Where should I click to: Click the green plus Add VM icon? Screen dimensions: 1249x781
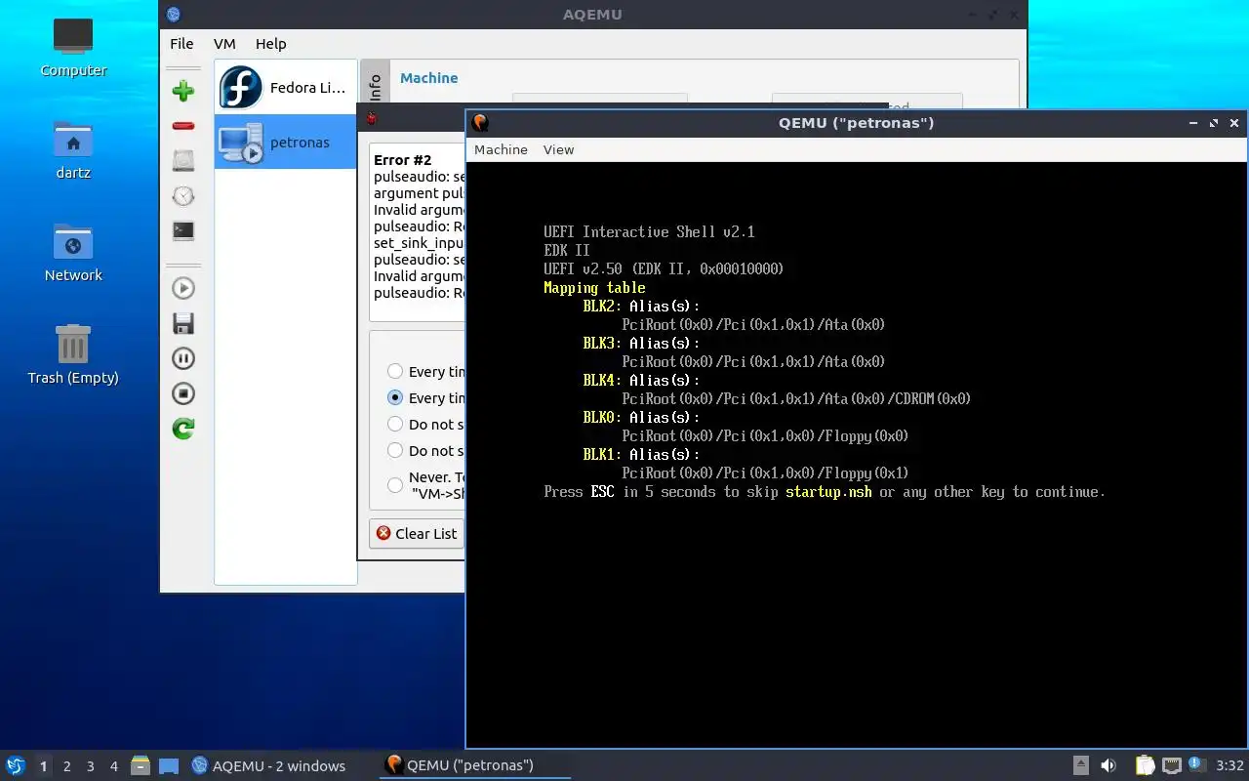[183, 92]
